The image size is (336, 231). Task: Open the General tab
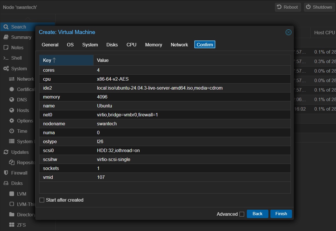pyautogui.click(x=50, y=45)
